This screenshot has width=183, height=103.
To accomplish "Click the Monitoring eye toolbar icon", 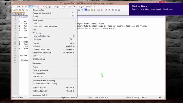I will 102,10.
